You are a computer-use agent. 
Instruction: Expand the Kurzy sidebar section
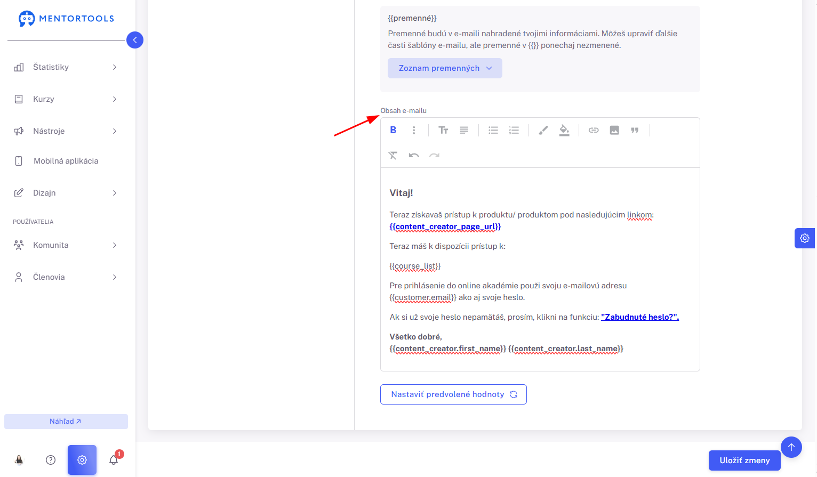(66, 99)
